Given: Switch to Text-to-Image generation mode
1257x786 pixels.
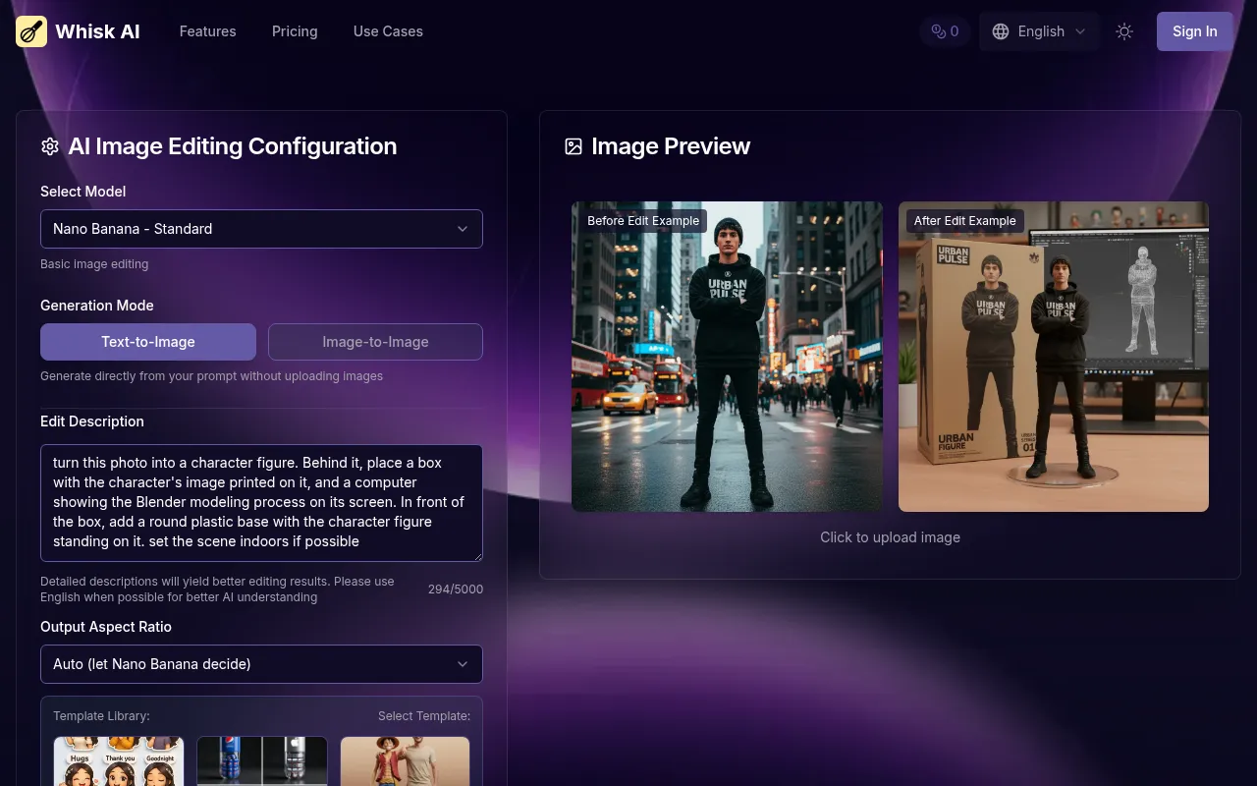Looking at the screenshot, I should 148,342.
